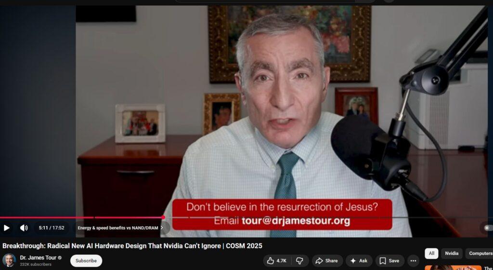The height and width of the screenshot is (270, 493).
Task: Click the play button in the video player
Action: pos(7,228)
